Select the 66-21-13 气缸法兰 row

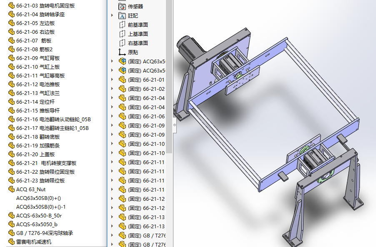34,93
